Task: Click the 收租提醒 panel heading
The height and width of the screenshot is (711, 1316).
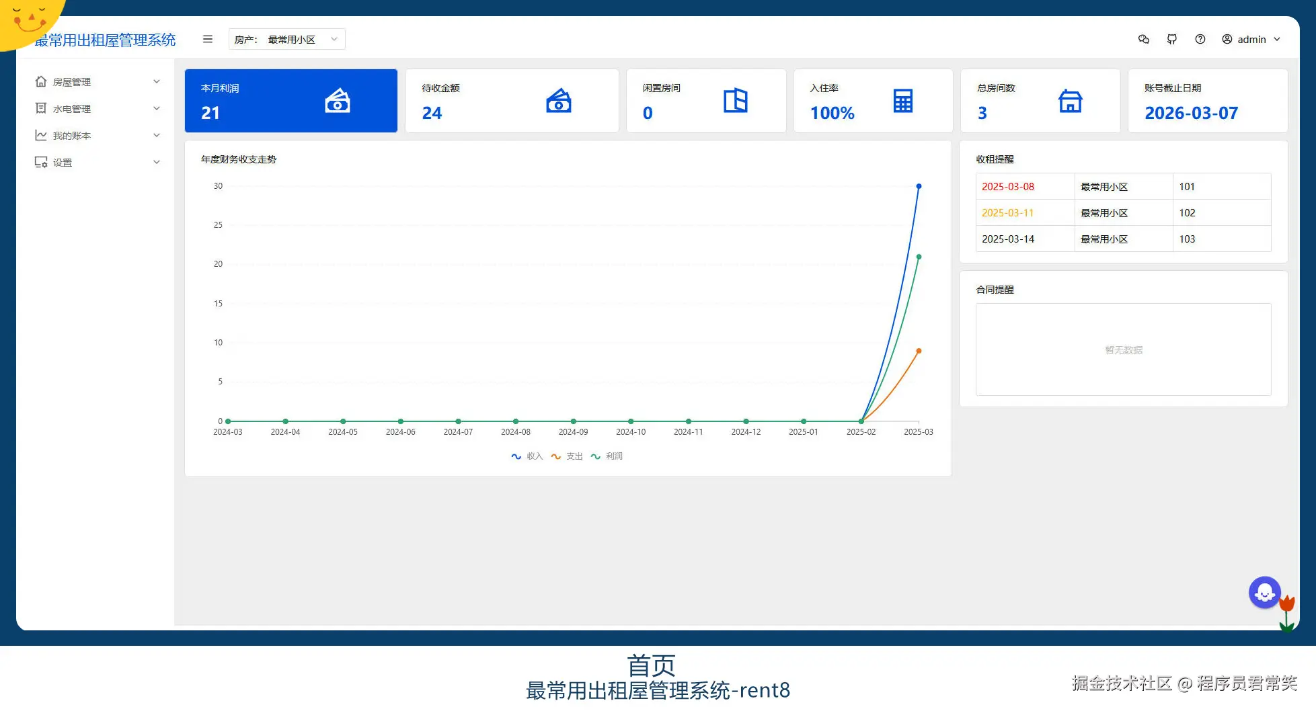Action: pyautogui.click(x=995, y=159)
